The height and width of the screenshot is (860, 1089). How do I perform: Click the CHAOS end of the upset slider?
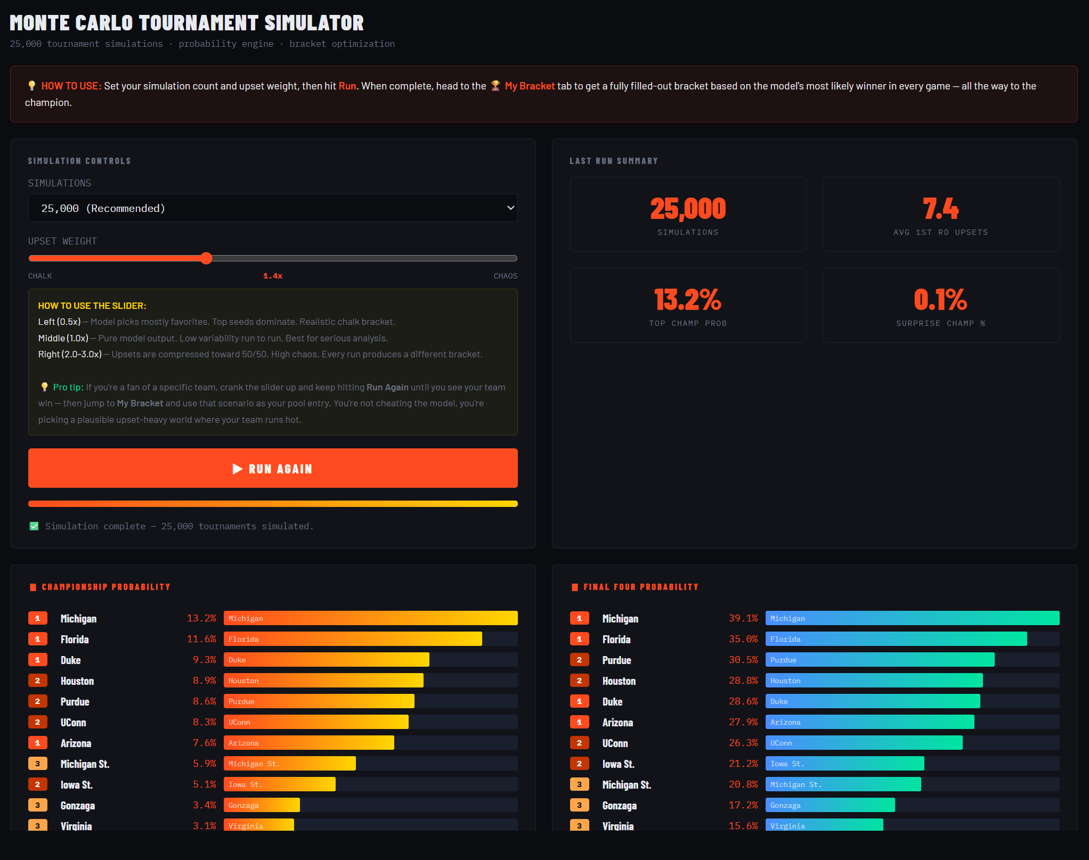515,258
